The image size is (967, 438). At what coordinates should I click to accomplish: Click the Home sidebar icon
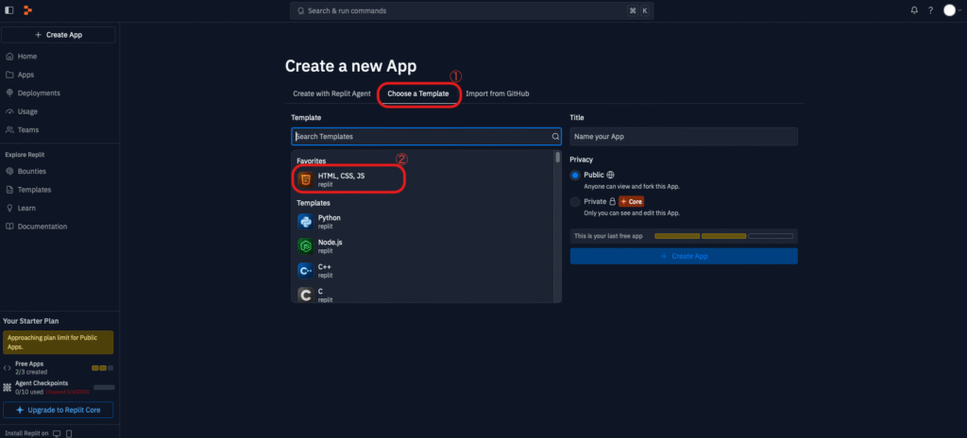coord(9,56)
